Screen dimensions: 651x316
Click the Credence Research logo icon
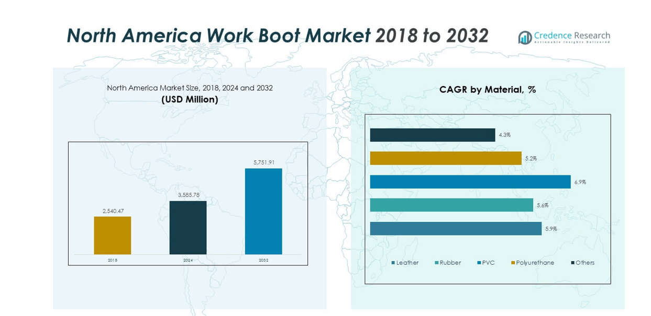(x=525, y=37)
